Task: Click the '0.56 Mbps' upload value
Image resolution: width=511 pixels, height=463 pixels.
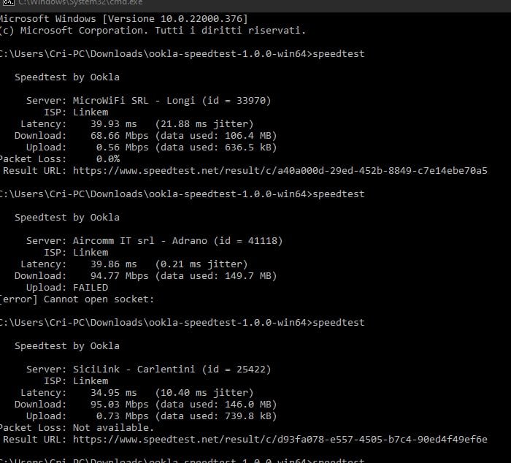Action: pyautogui.click(x=122, y=148)
